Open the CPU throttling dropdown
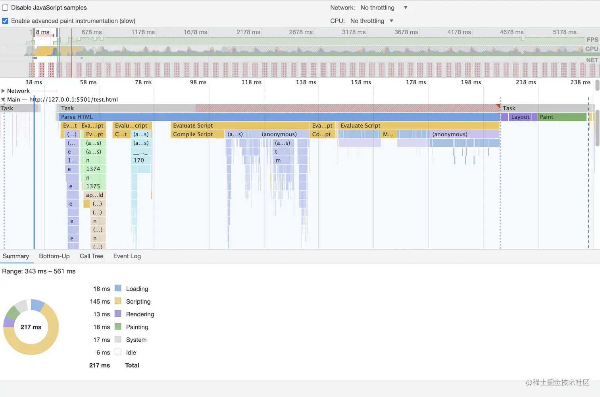 [372, 21]
